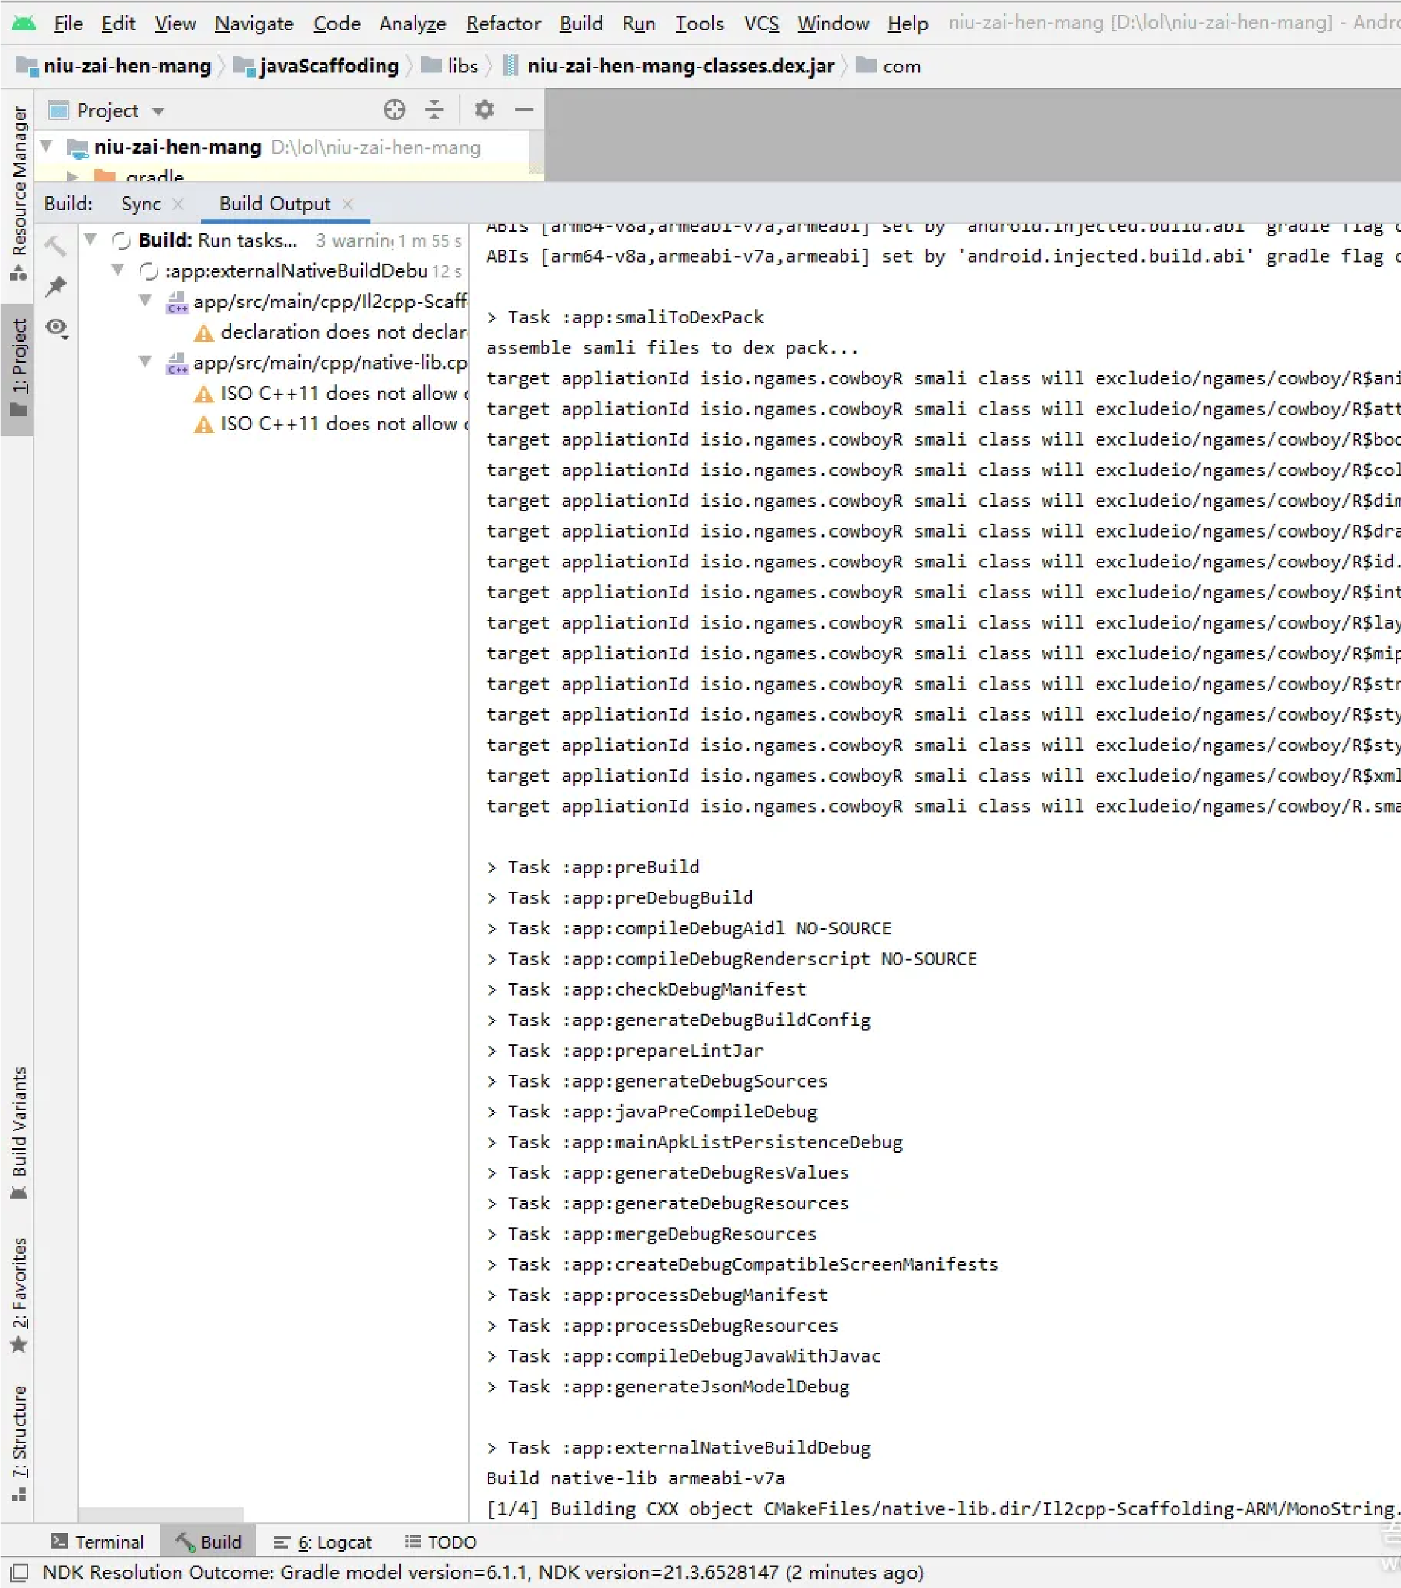Open Project panel settings gear
The height and width of the screenshot is (1588, 1401).
click(x=484, y=109)
